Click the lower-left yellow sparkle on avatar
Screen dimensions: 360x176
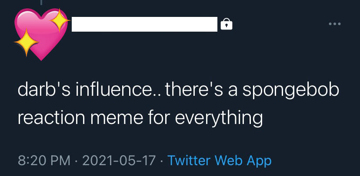tap(26, 42)
